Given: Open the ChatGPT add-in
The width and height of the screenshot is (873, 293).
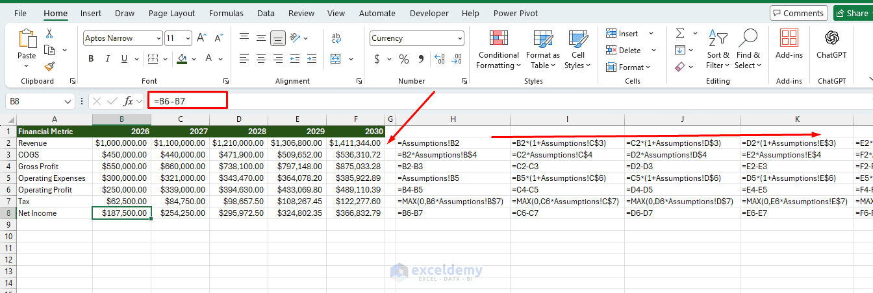Looking at the screenshot, I should [x=831, y=44].
